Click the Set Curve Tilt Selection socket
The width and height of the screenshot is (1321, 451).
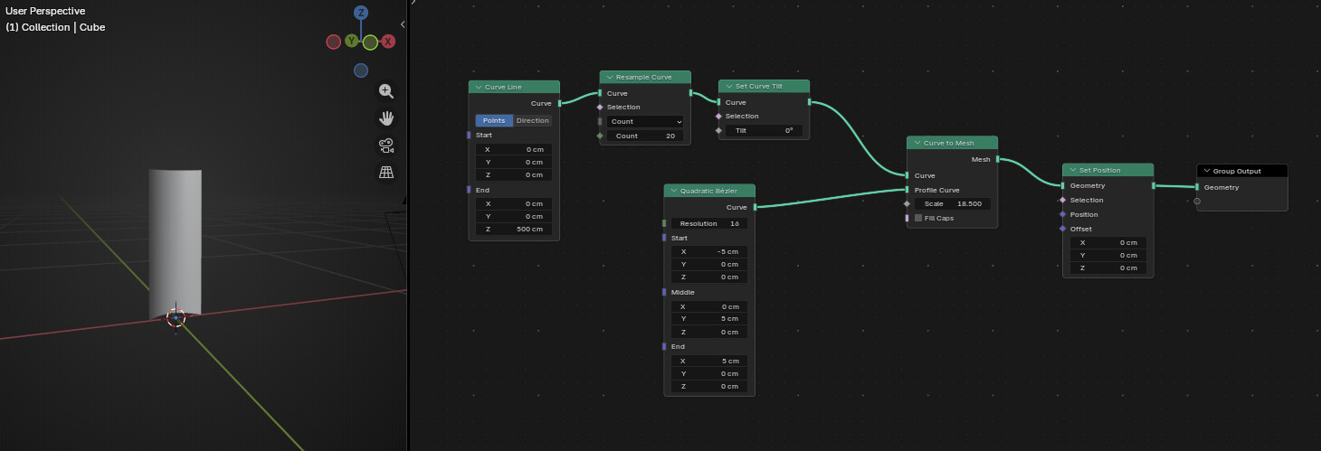pos(718,116)
